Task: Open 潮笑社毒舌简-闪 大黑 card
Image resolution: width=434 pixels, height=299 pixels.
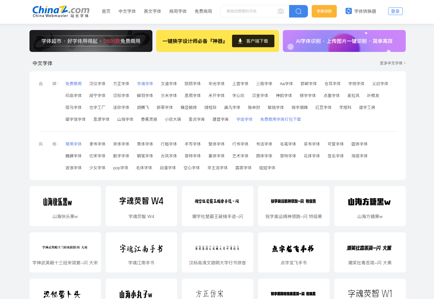Action: [x=370, y=252]
